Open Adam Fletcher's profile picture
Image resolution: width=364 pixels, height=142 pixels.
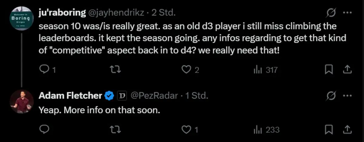21,102
